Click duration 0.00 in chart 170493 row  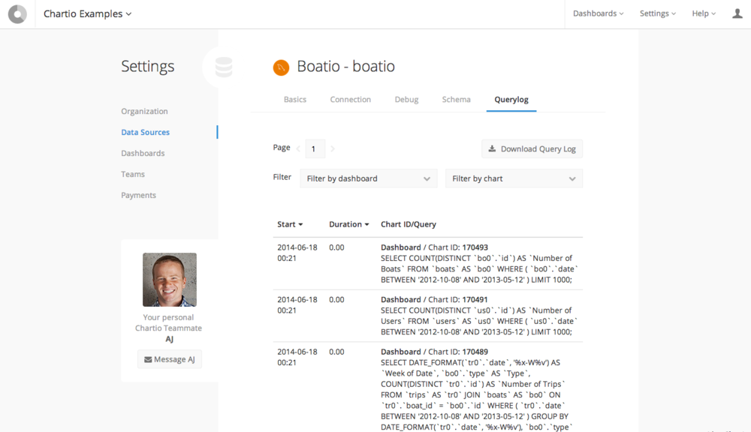click(336, 247)
